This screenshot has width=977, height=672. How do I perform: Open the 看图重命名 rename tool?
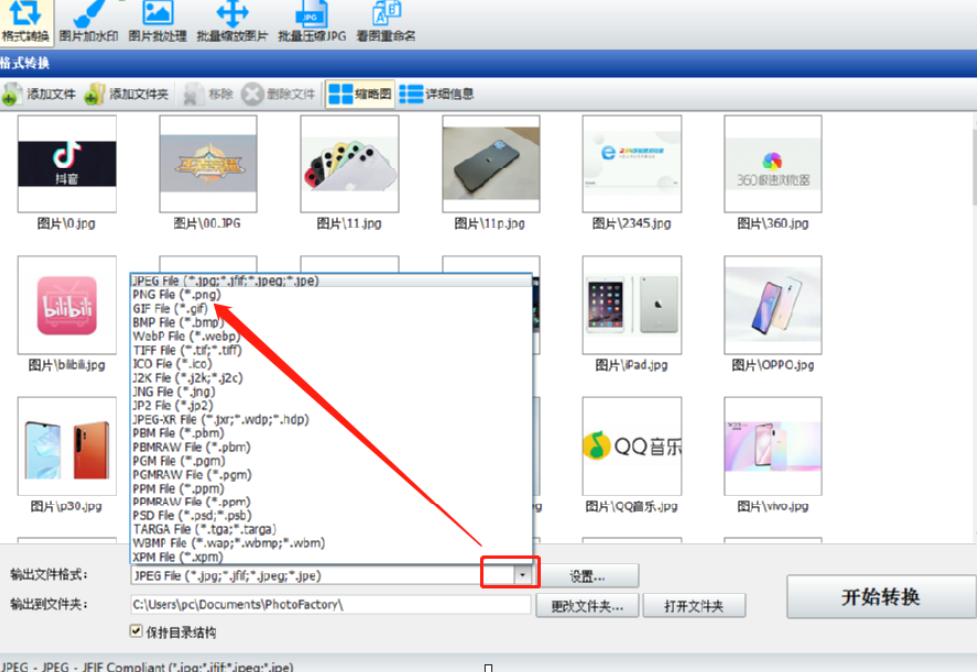(386, 21)
